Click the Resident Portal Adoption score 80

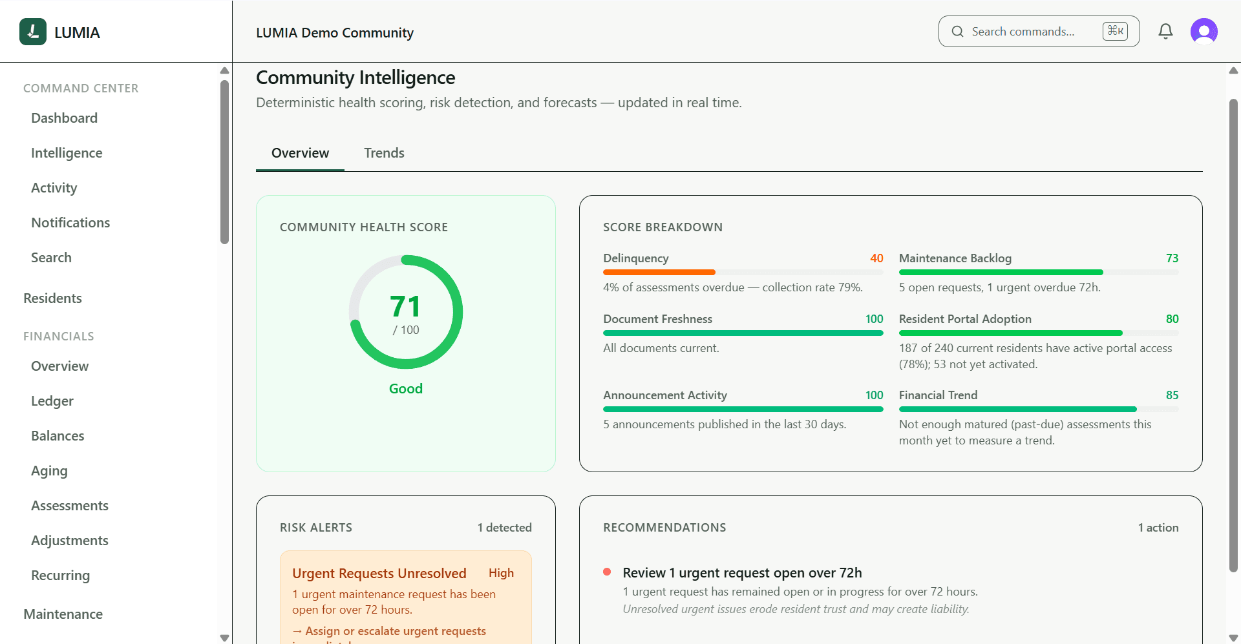[x=1172, y=319]
